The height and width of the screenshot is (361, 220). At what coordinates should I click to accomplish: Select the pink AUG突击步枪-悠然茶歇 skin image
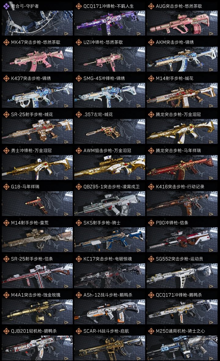(x=182, y=23)
